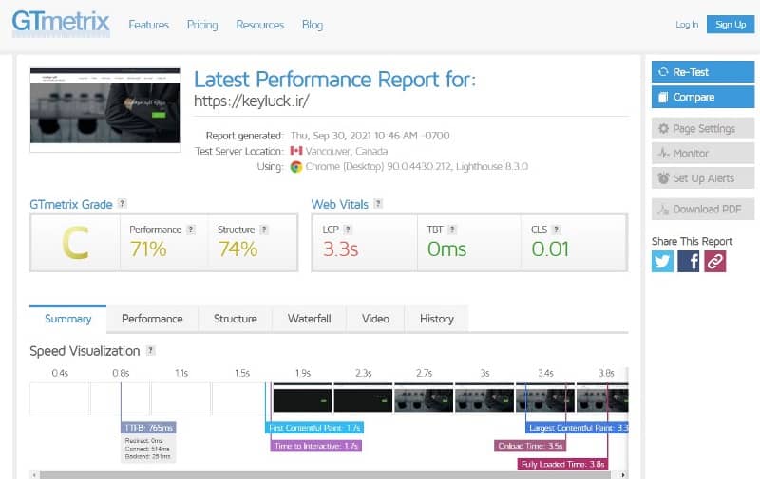760x479 pixels.
Task: Click the TTFB 765ms timeline marker
Action: [x=148, y=428]
